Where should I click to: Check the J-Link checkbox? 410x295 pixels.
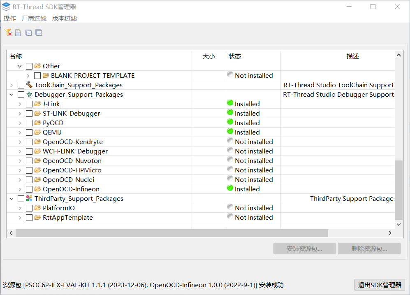29,104
